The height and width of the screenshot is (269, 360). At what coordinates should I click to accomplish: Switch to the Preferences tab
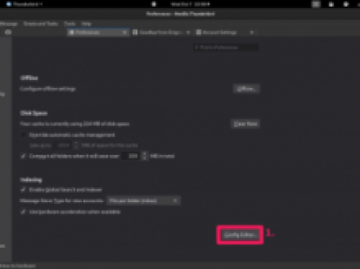pos(95,32)
